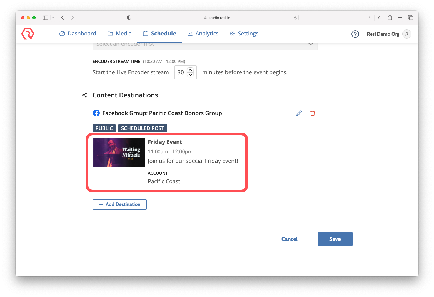Select the Analytics chart icon

190,33
